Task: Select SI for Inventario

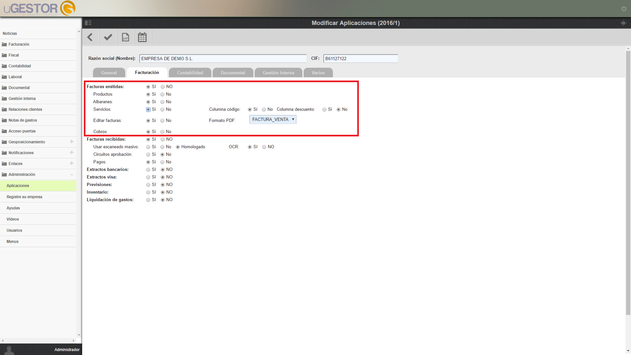Action: pyautogui.click(x=148, y=192)
